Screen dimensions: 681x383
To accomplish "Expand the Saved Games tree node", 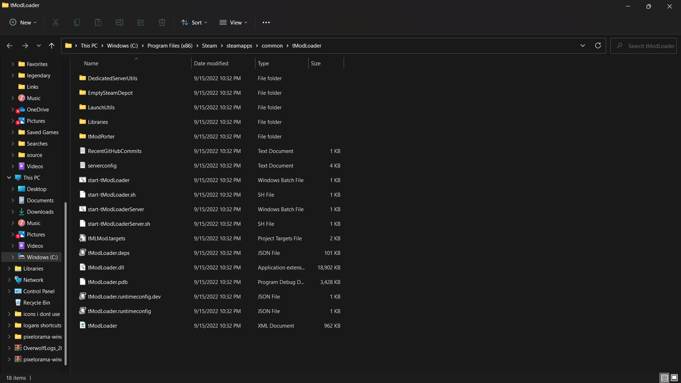I will tap(13, 132).
